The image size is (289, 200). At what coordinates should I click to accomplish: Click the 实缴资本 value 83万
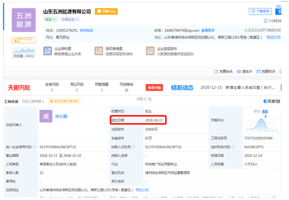coord(149,138)
